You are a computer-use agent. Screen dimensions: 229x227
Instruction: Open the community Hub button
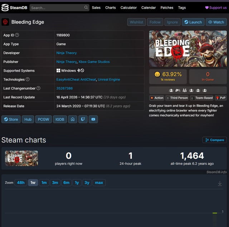click(28, 119)
